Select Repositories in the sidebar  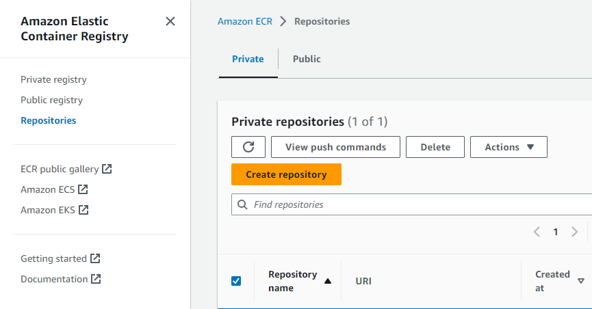(x=49, y=120)
